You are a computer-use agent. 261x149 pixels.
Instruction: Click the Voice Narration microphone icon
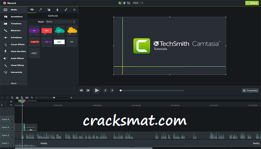point(6,51)
